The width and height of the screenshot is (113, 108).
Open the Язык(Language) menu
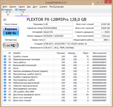[x=56, y=7]
